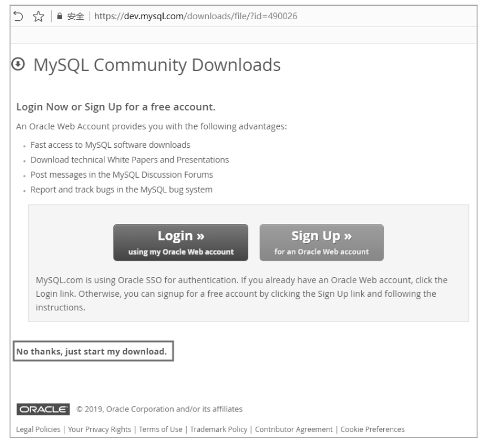
Task: Click the download circle icon beside heading
Action: click(x=18, y=64)
